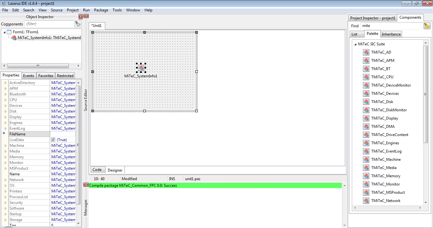This screenshot has height=228, width=433.
Task: Expand the Devices property
Action: coord(5,106)
